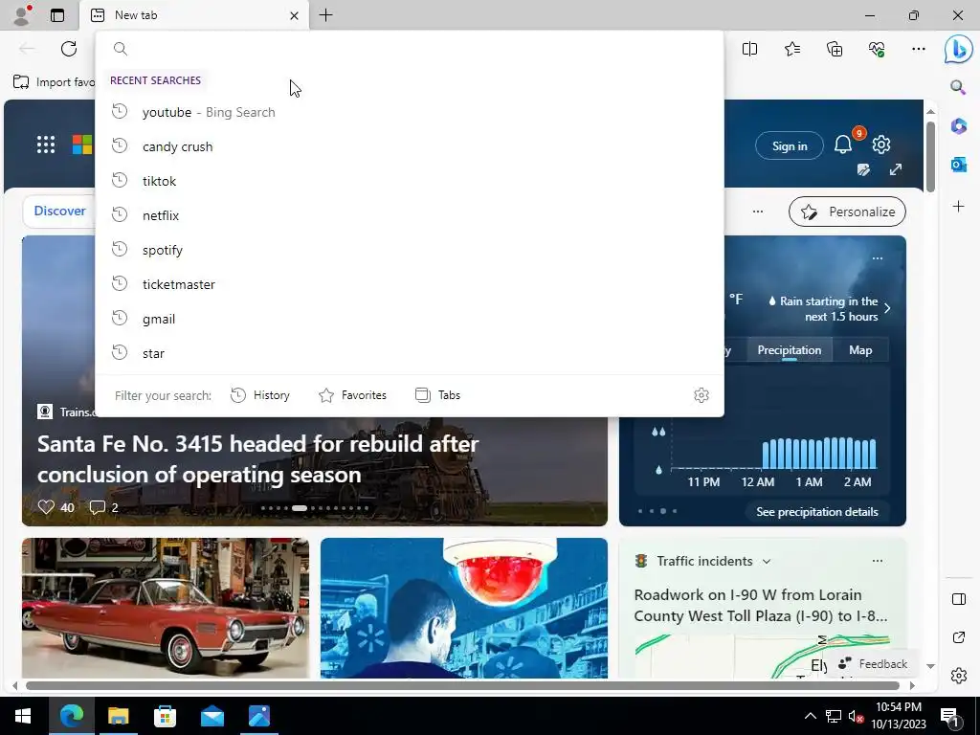Open Split screen icon in toolbar
The height and width of the screenshot is (735, 980).
click(749, 49)
